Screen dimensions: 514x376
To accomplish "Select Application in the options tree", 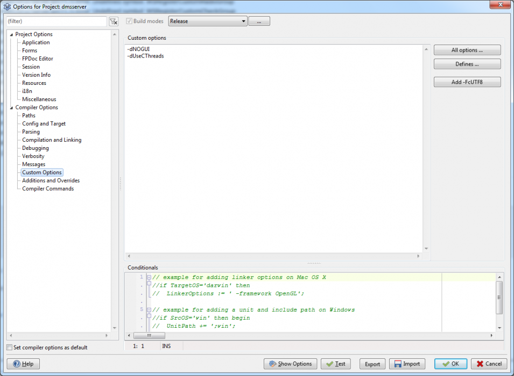I will [36, 42].
